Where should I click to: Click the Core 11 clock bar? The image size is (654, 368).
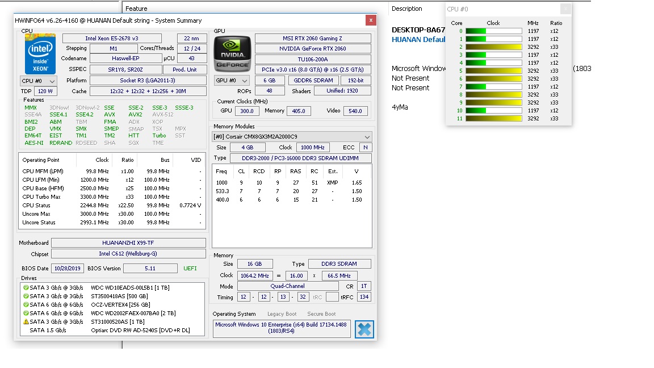[x=494, y=119]
